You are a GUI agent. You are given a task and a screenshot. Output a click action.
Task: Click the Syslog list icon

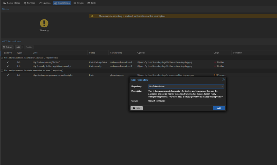point(75,3)
